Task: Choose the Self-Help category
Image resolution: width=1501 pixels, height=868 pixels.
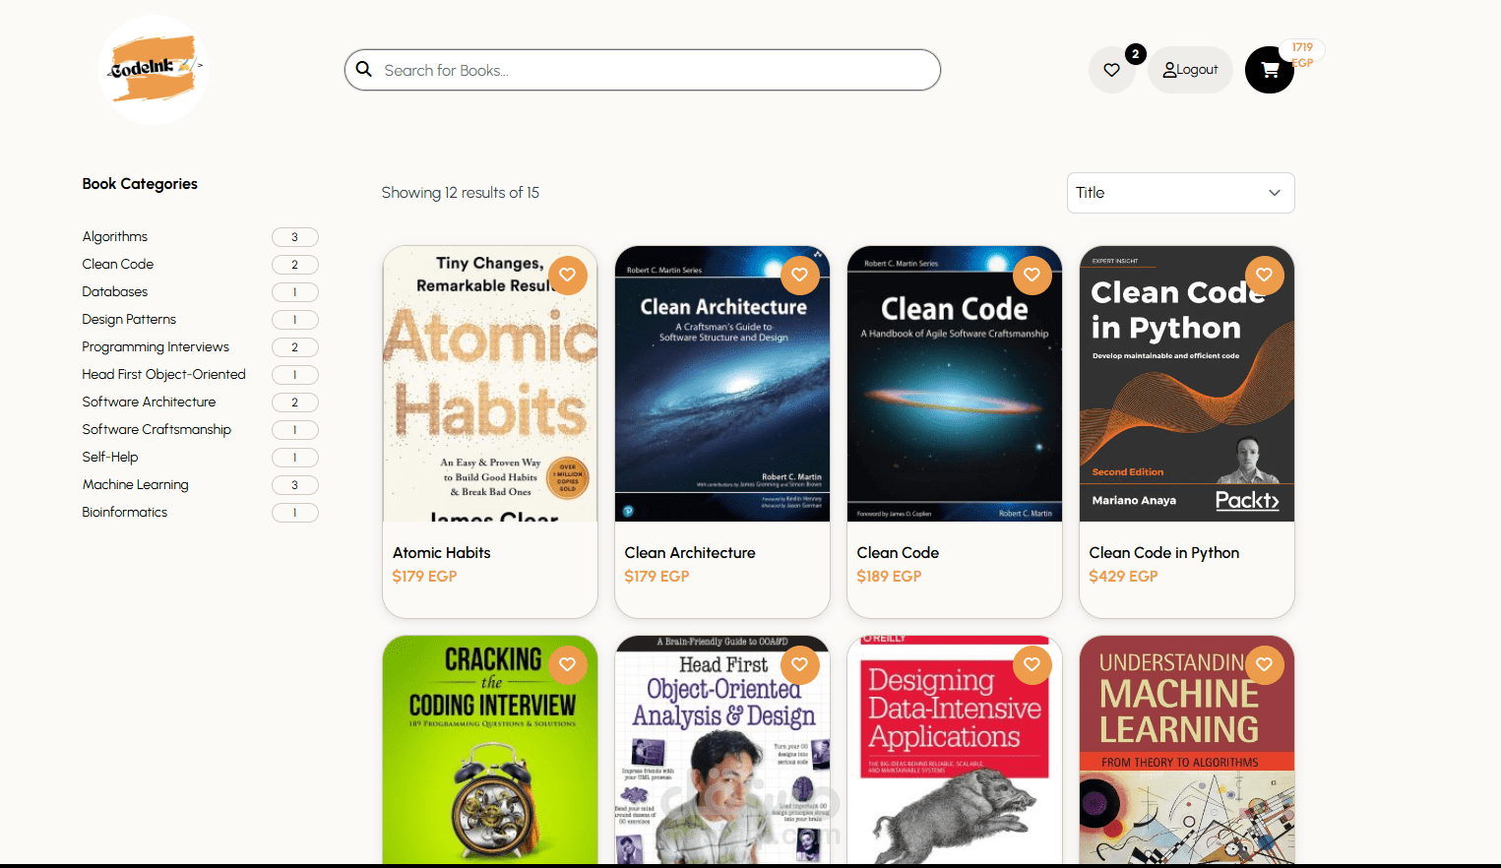Action: pos(110,458)
